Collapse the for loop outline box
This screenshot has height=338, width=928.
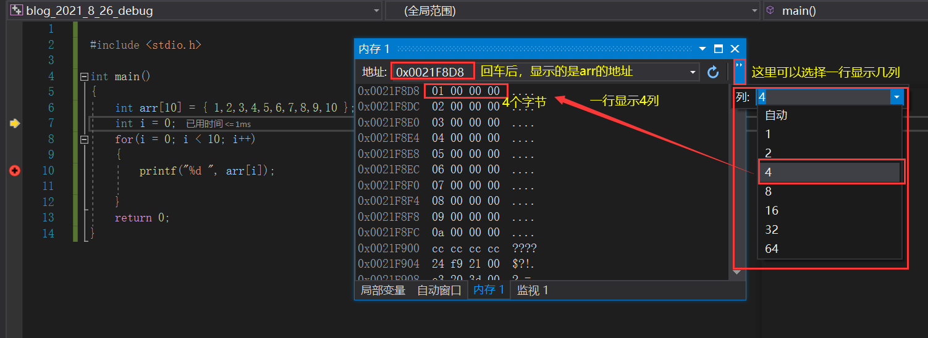pyautogui.click(x=84, y=140)
